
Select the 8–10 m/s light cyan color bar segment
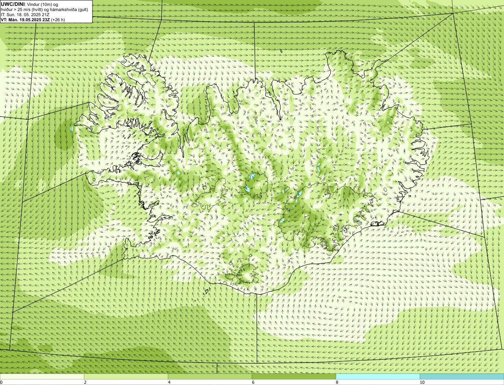point(378,377)
